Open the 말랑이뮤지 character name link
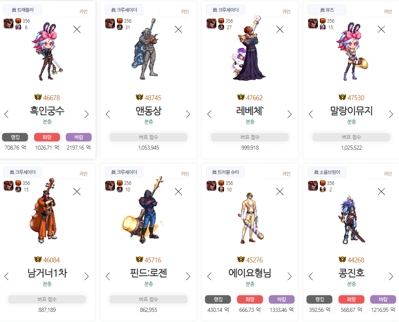This screenshot has height=322, width=399. (351, 111)
